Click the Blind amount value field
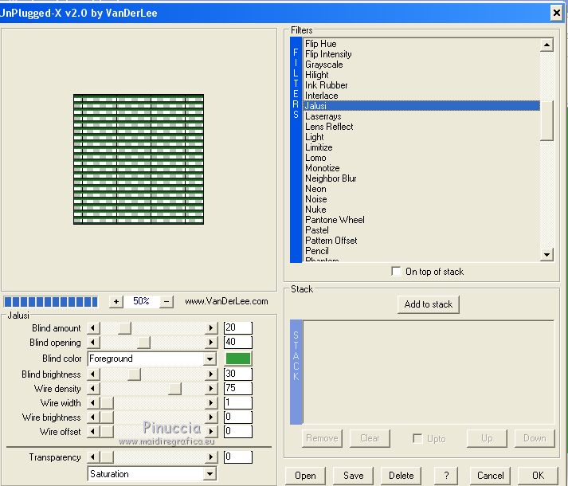 238,328
